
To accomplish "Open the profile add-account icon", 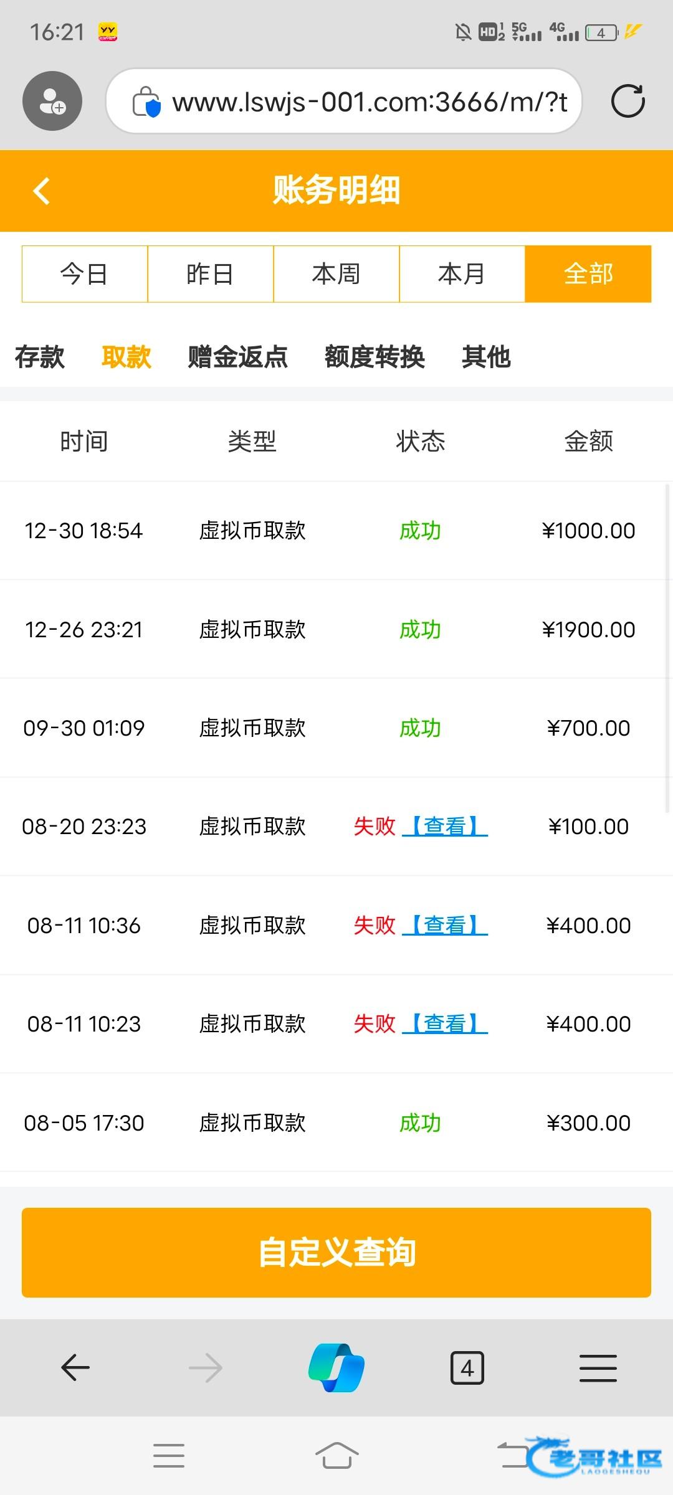I will [x=52, y=101].
